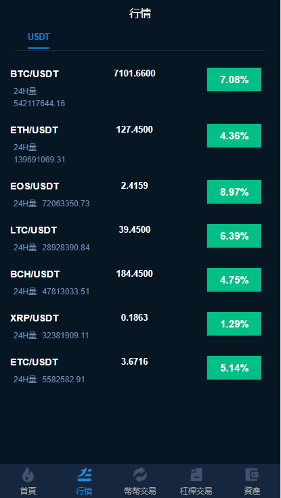Select the USDT tab
The image size is (281, 498).
(39, 37)
